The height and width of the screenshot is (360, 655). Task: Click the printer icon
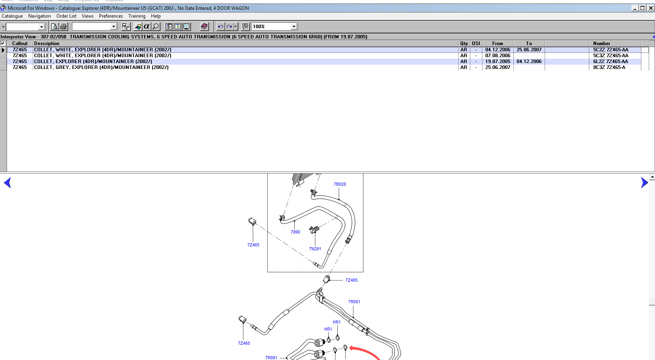[63, 27]
